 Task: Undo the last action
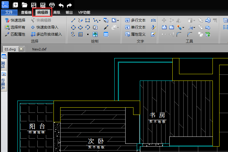[61, 5]
